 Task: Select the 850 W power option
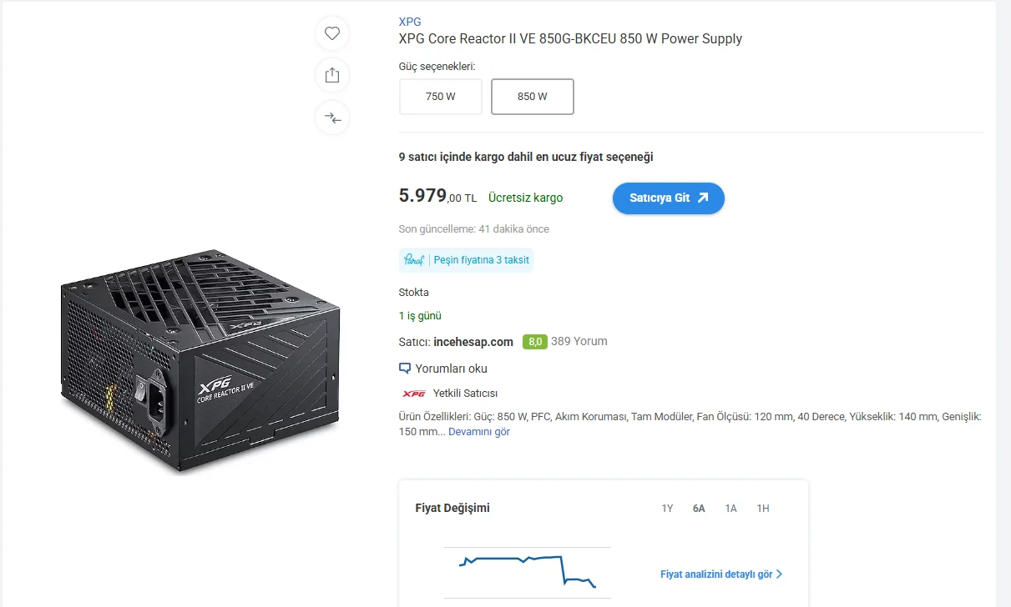(x=533, y=97)
